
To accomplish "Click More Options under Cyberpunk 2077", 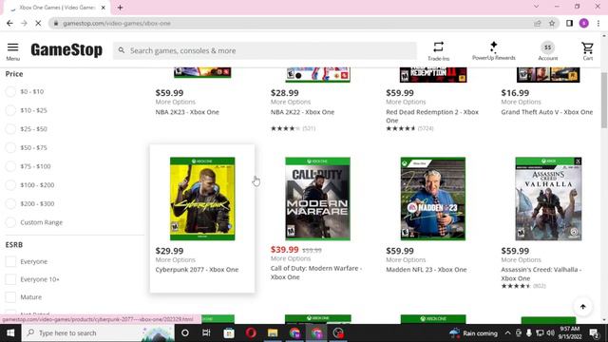I will pyautogui.click(x=175, y=259).
